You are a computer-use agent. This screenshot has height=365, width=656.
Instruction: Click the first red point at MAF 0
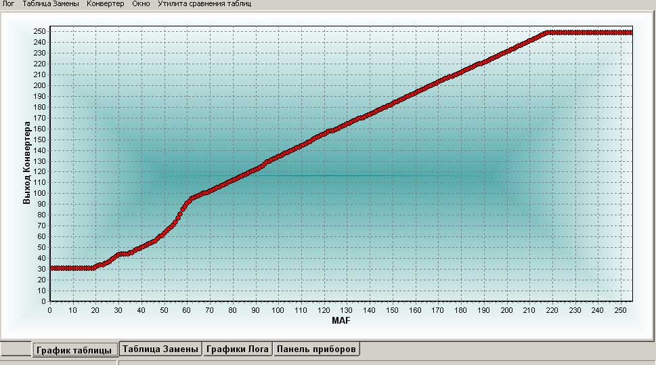(51, 268)
